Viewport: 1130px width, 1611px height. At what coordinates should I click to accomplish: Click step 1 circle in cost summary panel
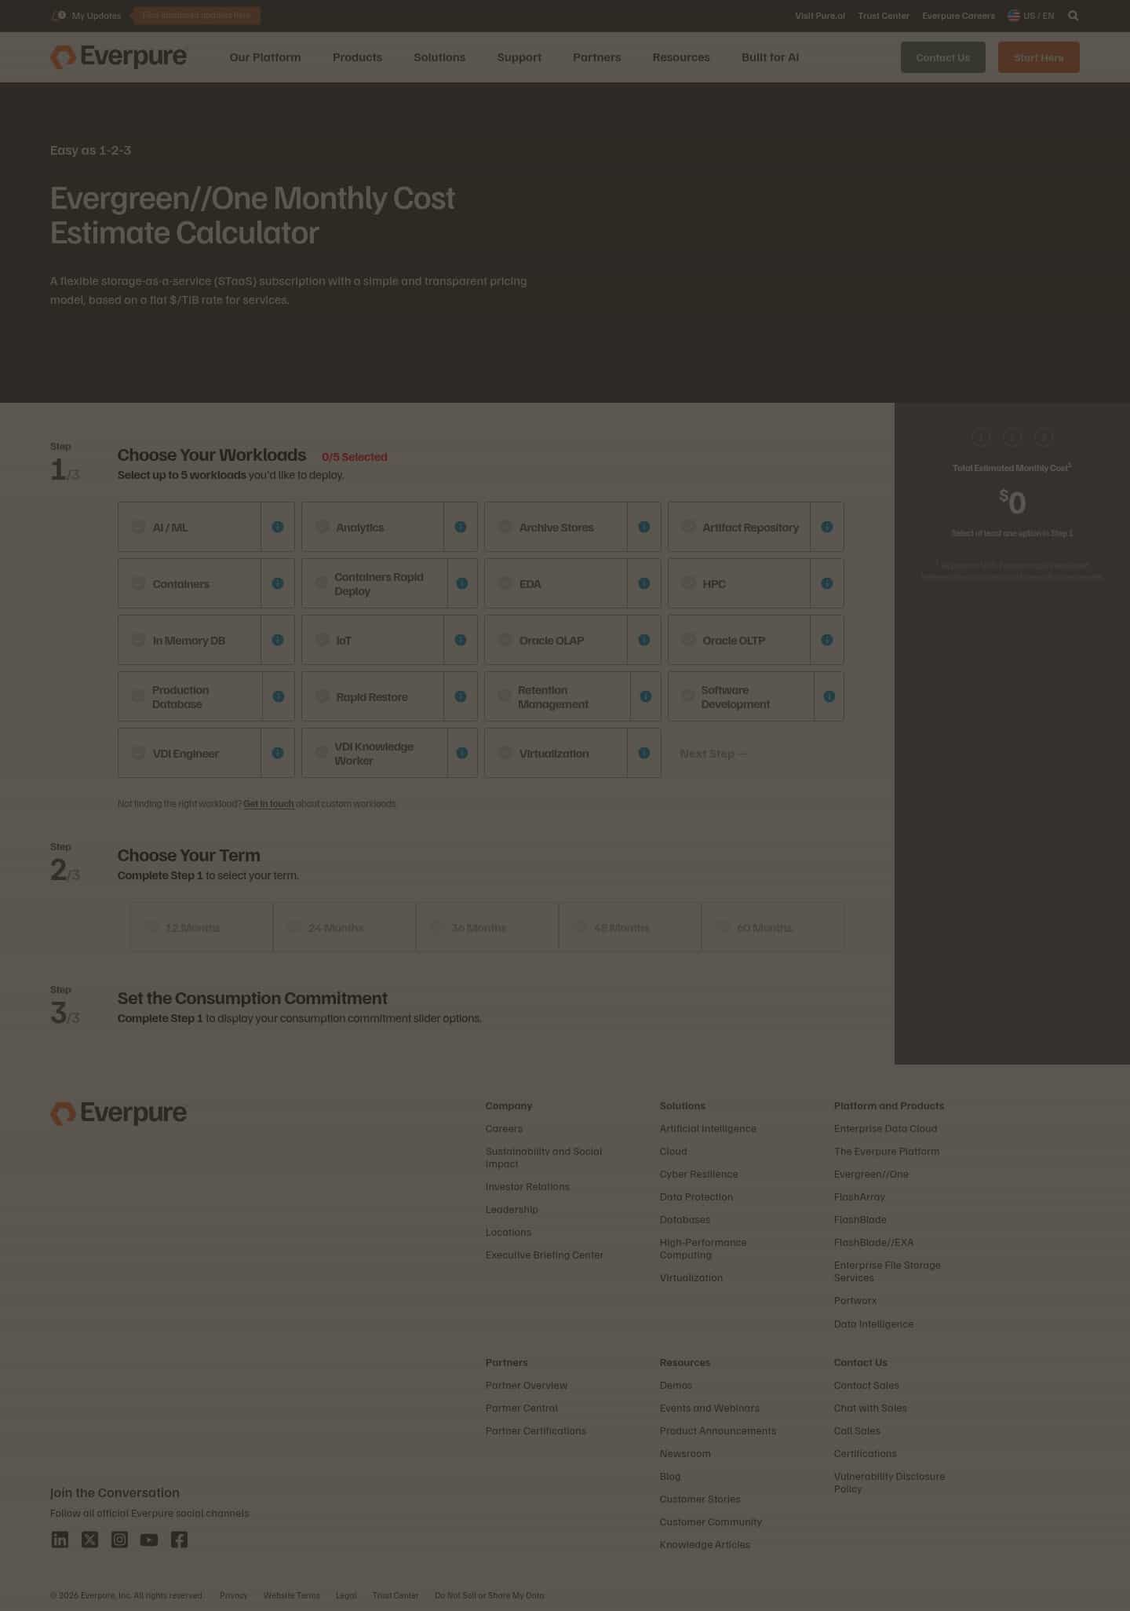tap(981, 437)
